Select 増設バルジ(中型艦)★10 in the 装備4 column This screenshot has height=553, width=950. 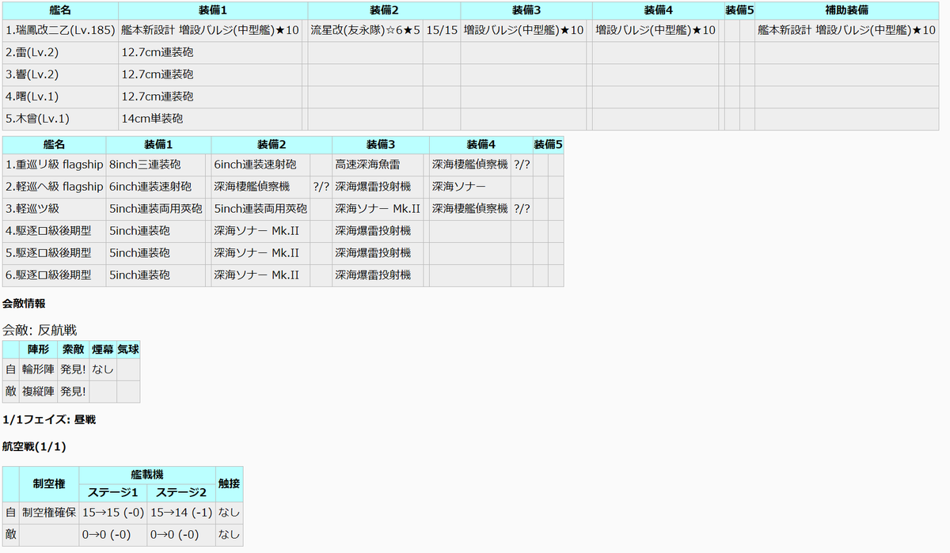pyautogui.click(x=655, y=31)
